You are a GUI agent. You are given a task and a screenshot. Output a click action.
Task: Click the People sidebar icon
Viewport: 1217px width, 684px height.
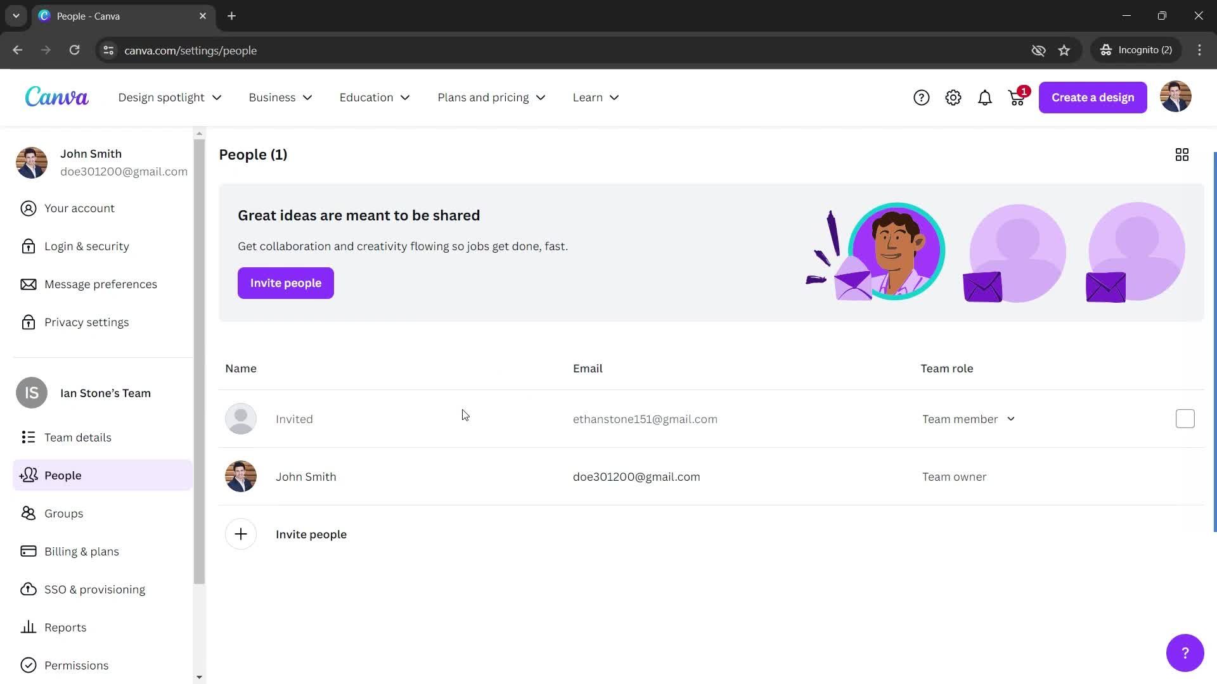(29, 475)
